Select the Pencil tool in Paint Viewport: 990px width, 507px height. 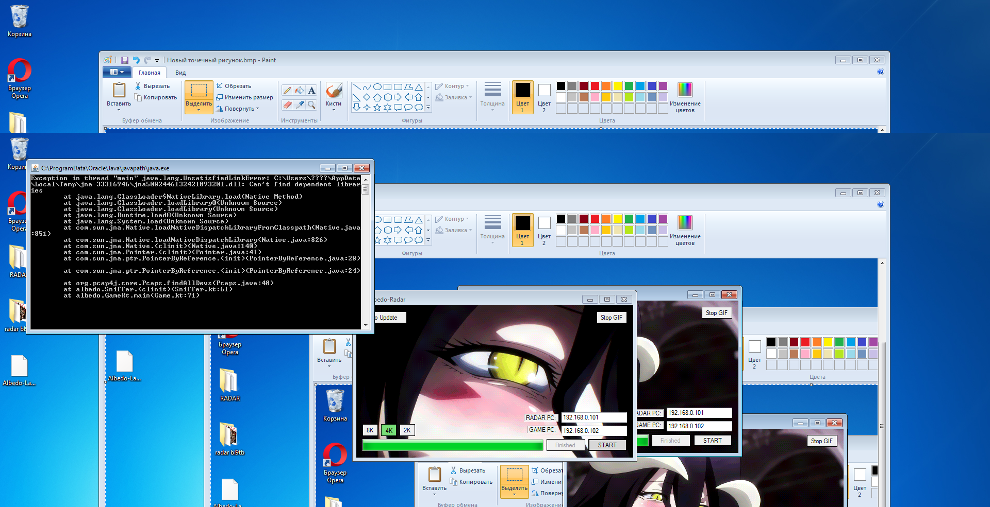tap(287, 91)
